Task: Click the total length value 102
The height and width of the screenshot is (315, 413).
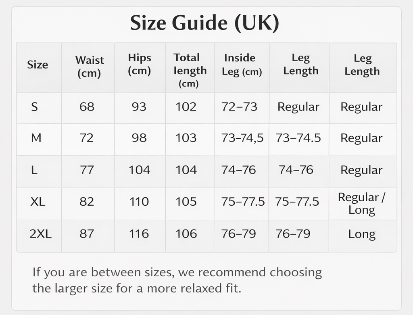Action: coord(186,107)
